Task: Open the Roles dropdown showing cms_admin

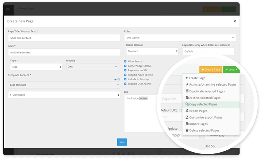Action: (180, 38)
